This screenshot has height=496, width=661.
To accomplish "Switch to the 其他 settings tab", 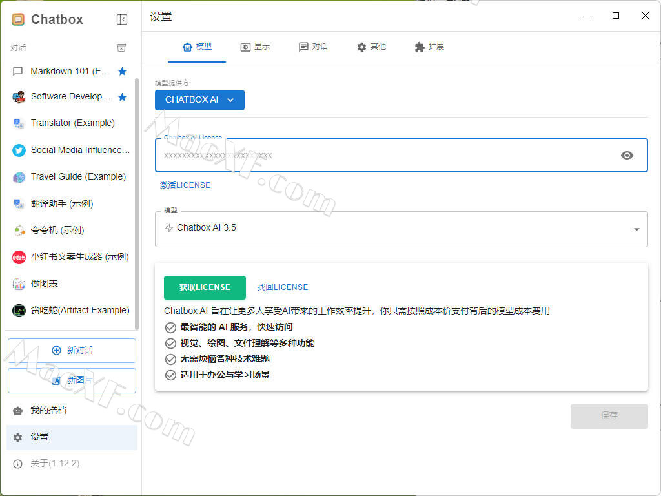I will pyautogui.click(x=371, y=46).
